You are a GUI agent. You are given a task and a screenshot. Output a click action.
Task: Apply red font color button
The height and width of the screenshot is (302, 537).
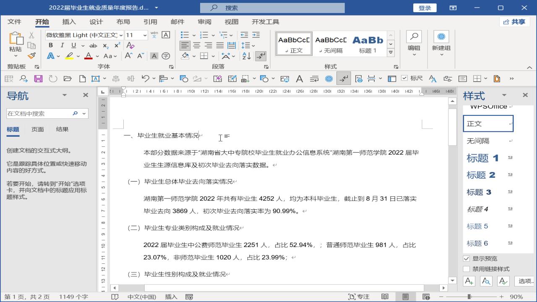(x=88, y=56)
